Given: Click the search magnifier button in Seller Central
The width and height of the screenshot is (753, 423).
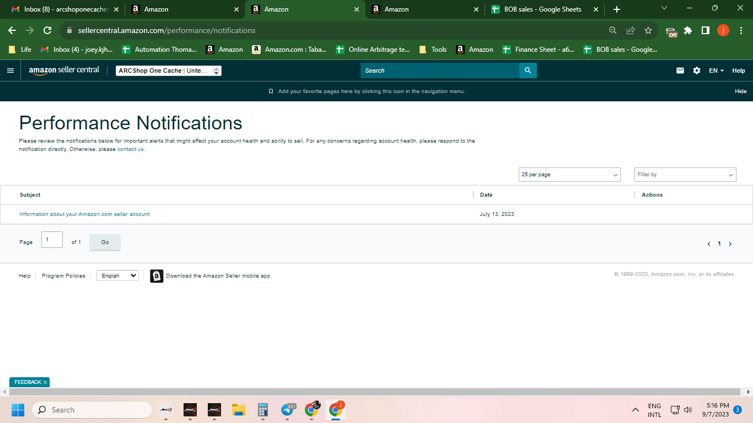Looking at the screenshot, I should tap(528, 70).
